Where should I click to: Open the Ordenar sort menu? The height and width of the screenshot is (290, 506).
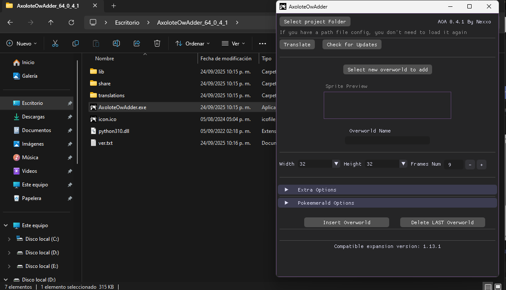[192, 43]
